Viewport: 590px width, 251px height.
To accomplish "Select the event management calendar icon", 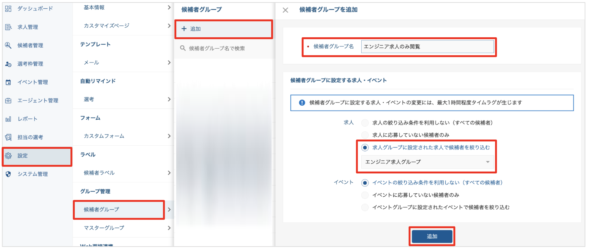I will (8, 82).
